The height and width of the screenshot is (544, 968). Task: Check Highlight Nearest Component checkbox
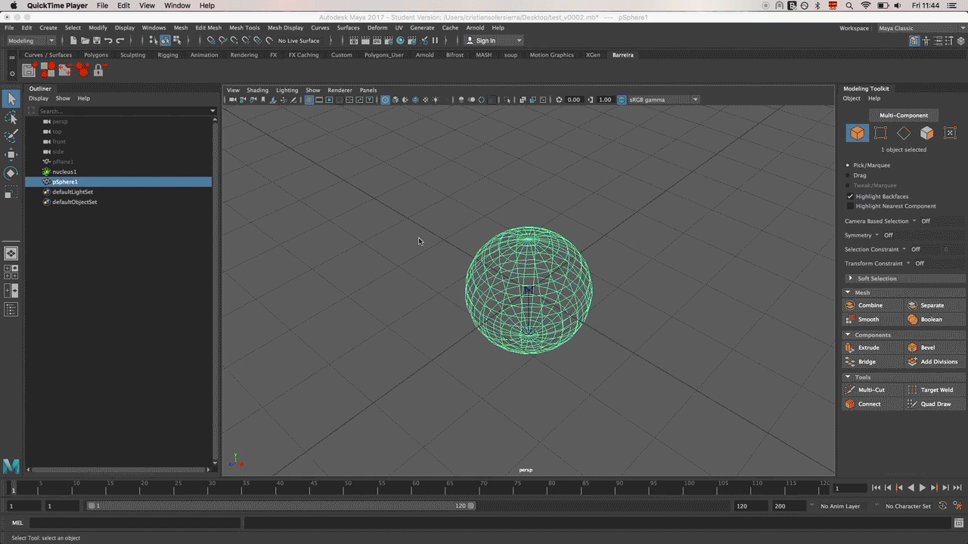point(850,206)
